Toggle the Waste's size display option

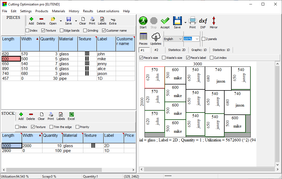tap(164, 57)
